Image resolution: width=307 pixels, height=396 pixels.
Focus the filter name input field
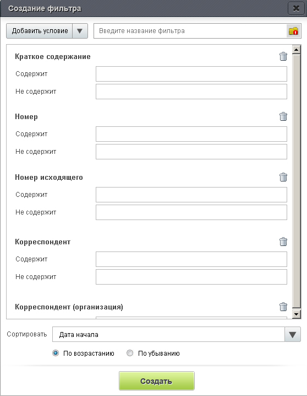point(190,31)
